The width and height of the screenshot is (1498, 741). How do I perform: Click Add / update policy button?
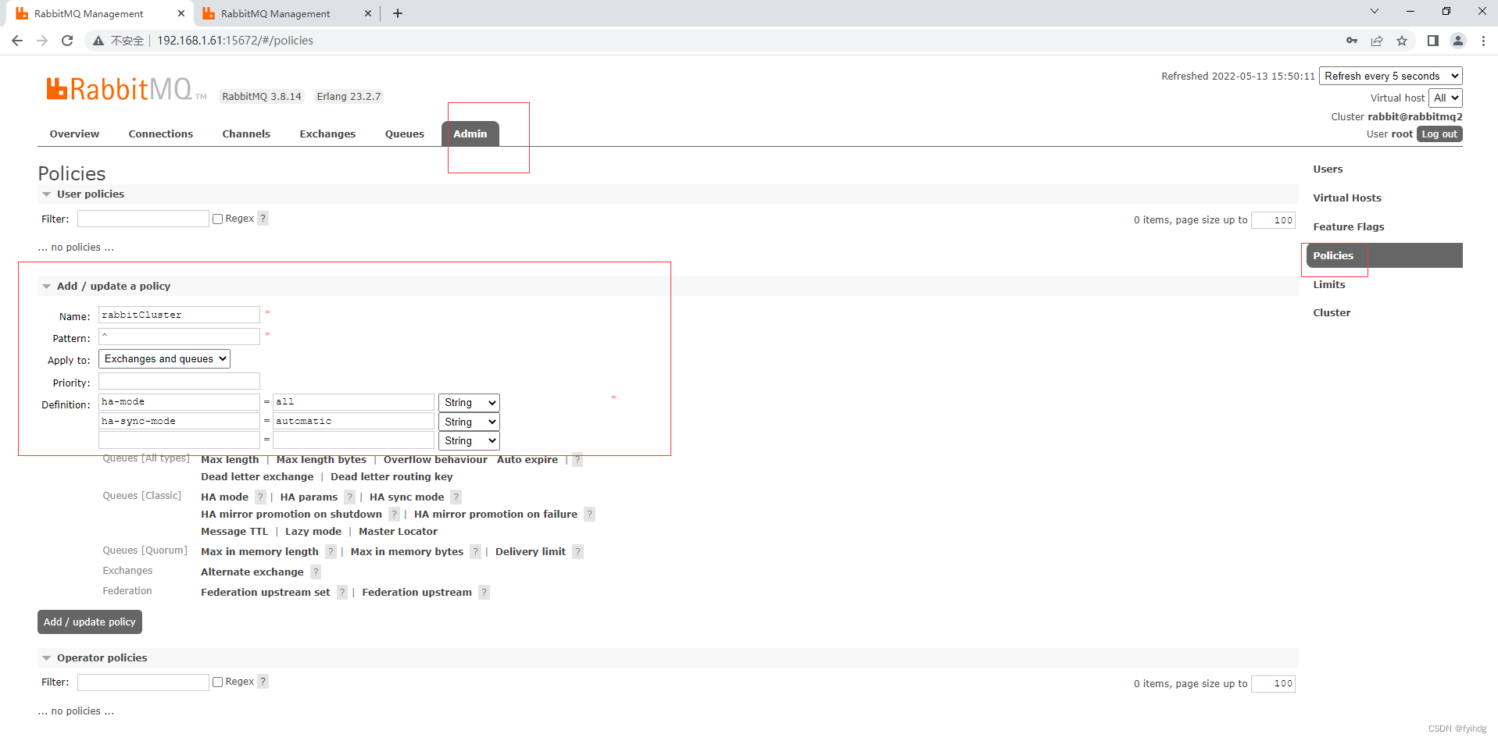[x=90, y=622]
